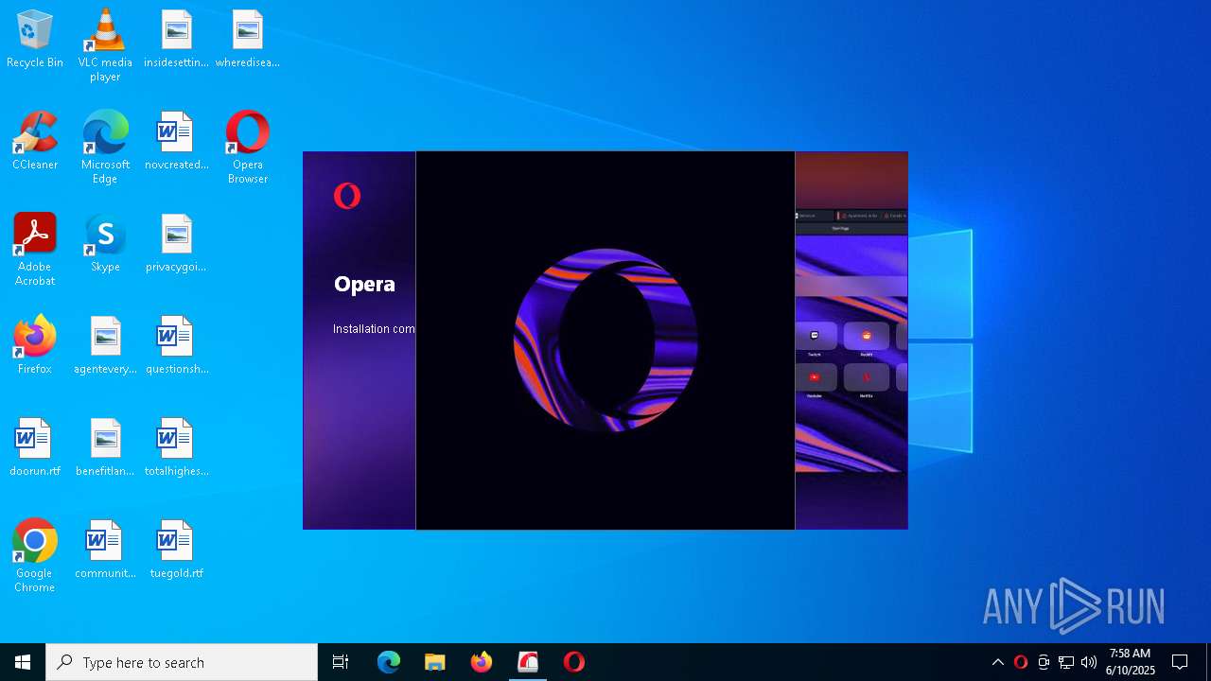The height and width of the screenshot is (681, 1211).
Task: Open Microsoft Edge from taskbar
Action: click(x=389, y=662)
